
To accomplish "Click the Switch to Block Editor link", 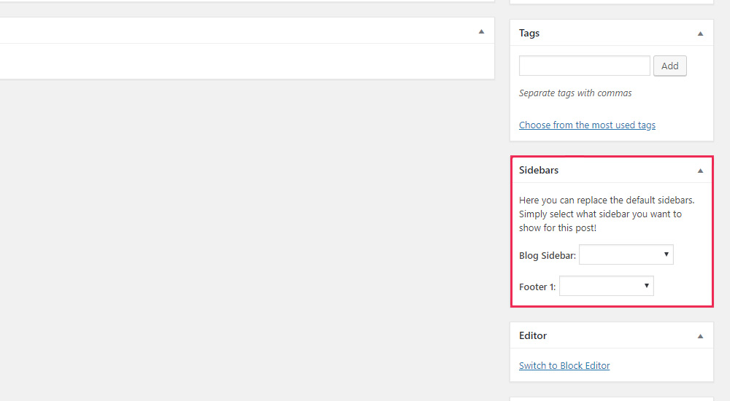I will (x=564, y=366).
